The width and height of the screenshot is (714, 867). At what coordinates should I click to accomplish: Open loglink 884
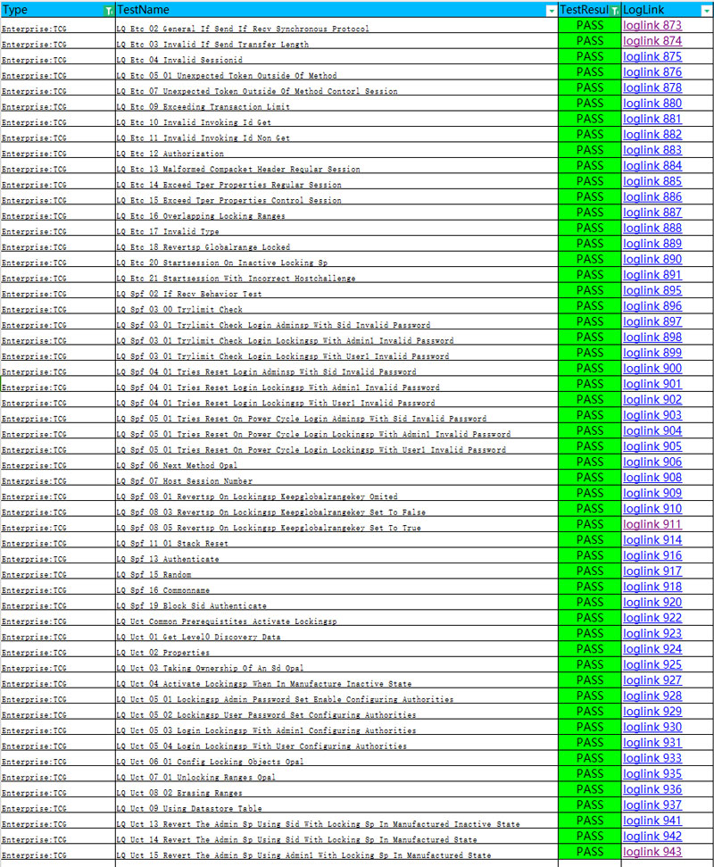click(x=652, y=165)
